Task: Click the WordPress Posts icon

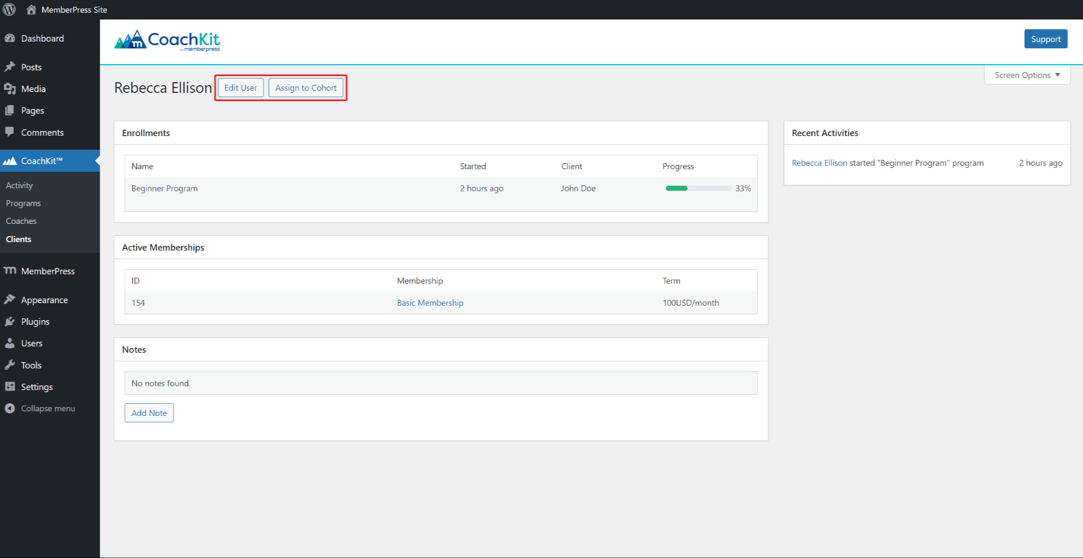Action: click(x=10, y=66)
